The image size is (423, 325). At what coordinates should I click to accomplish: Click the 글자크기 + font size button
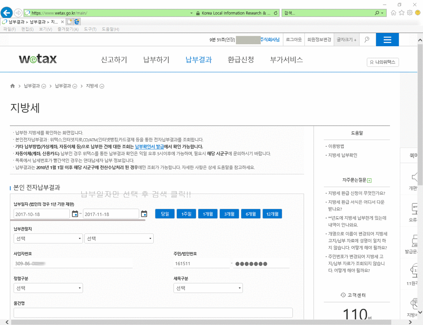[346, 40]
